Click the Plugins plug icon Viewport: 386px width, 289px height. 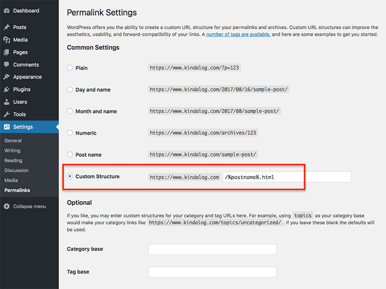pyautogui.click(x=7, y=89)
